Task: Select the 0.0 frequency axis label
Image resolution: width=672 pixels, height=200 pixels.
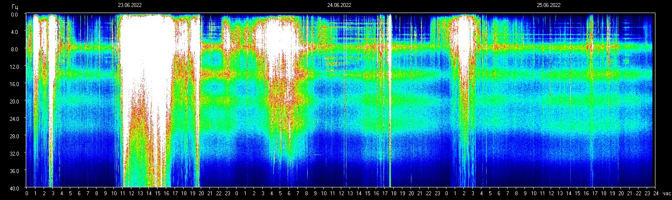Action: pos(14,14)
